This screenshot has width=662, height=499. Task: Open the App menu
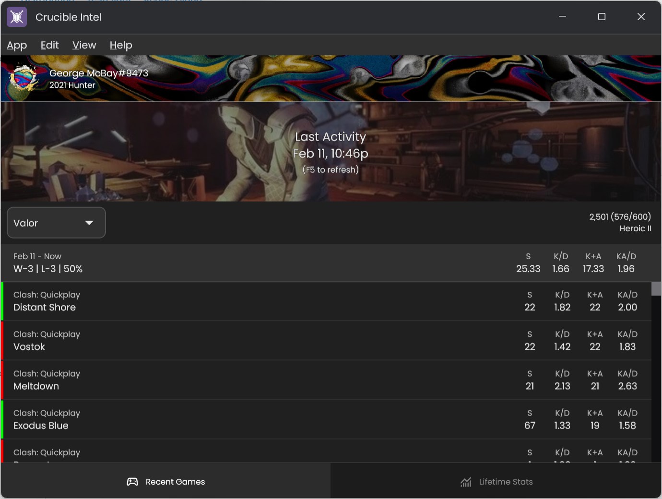17,45
